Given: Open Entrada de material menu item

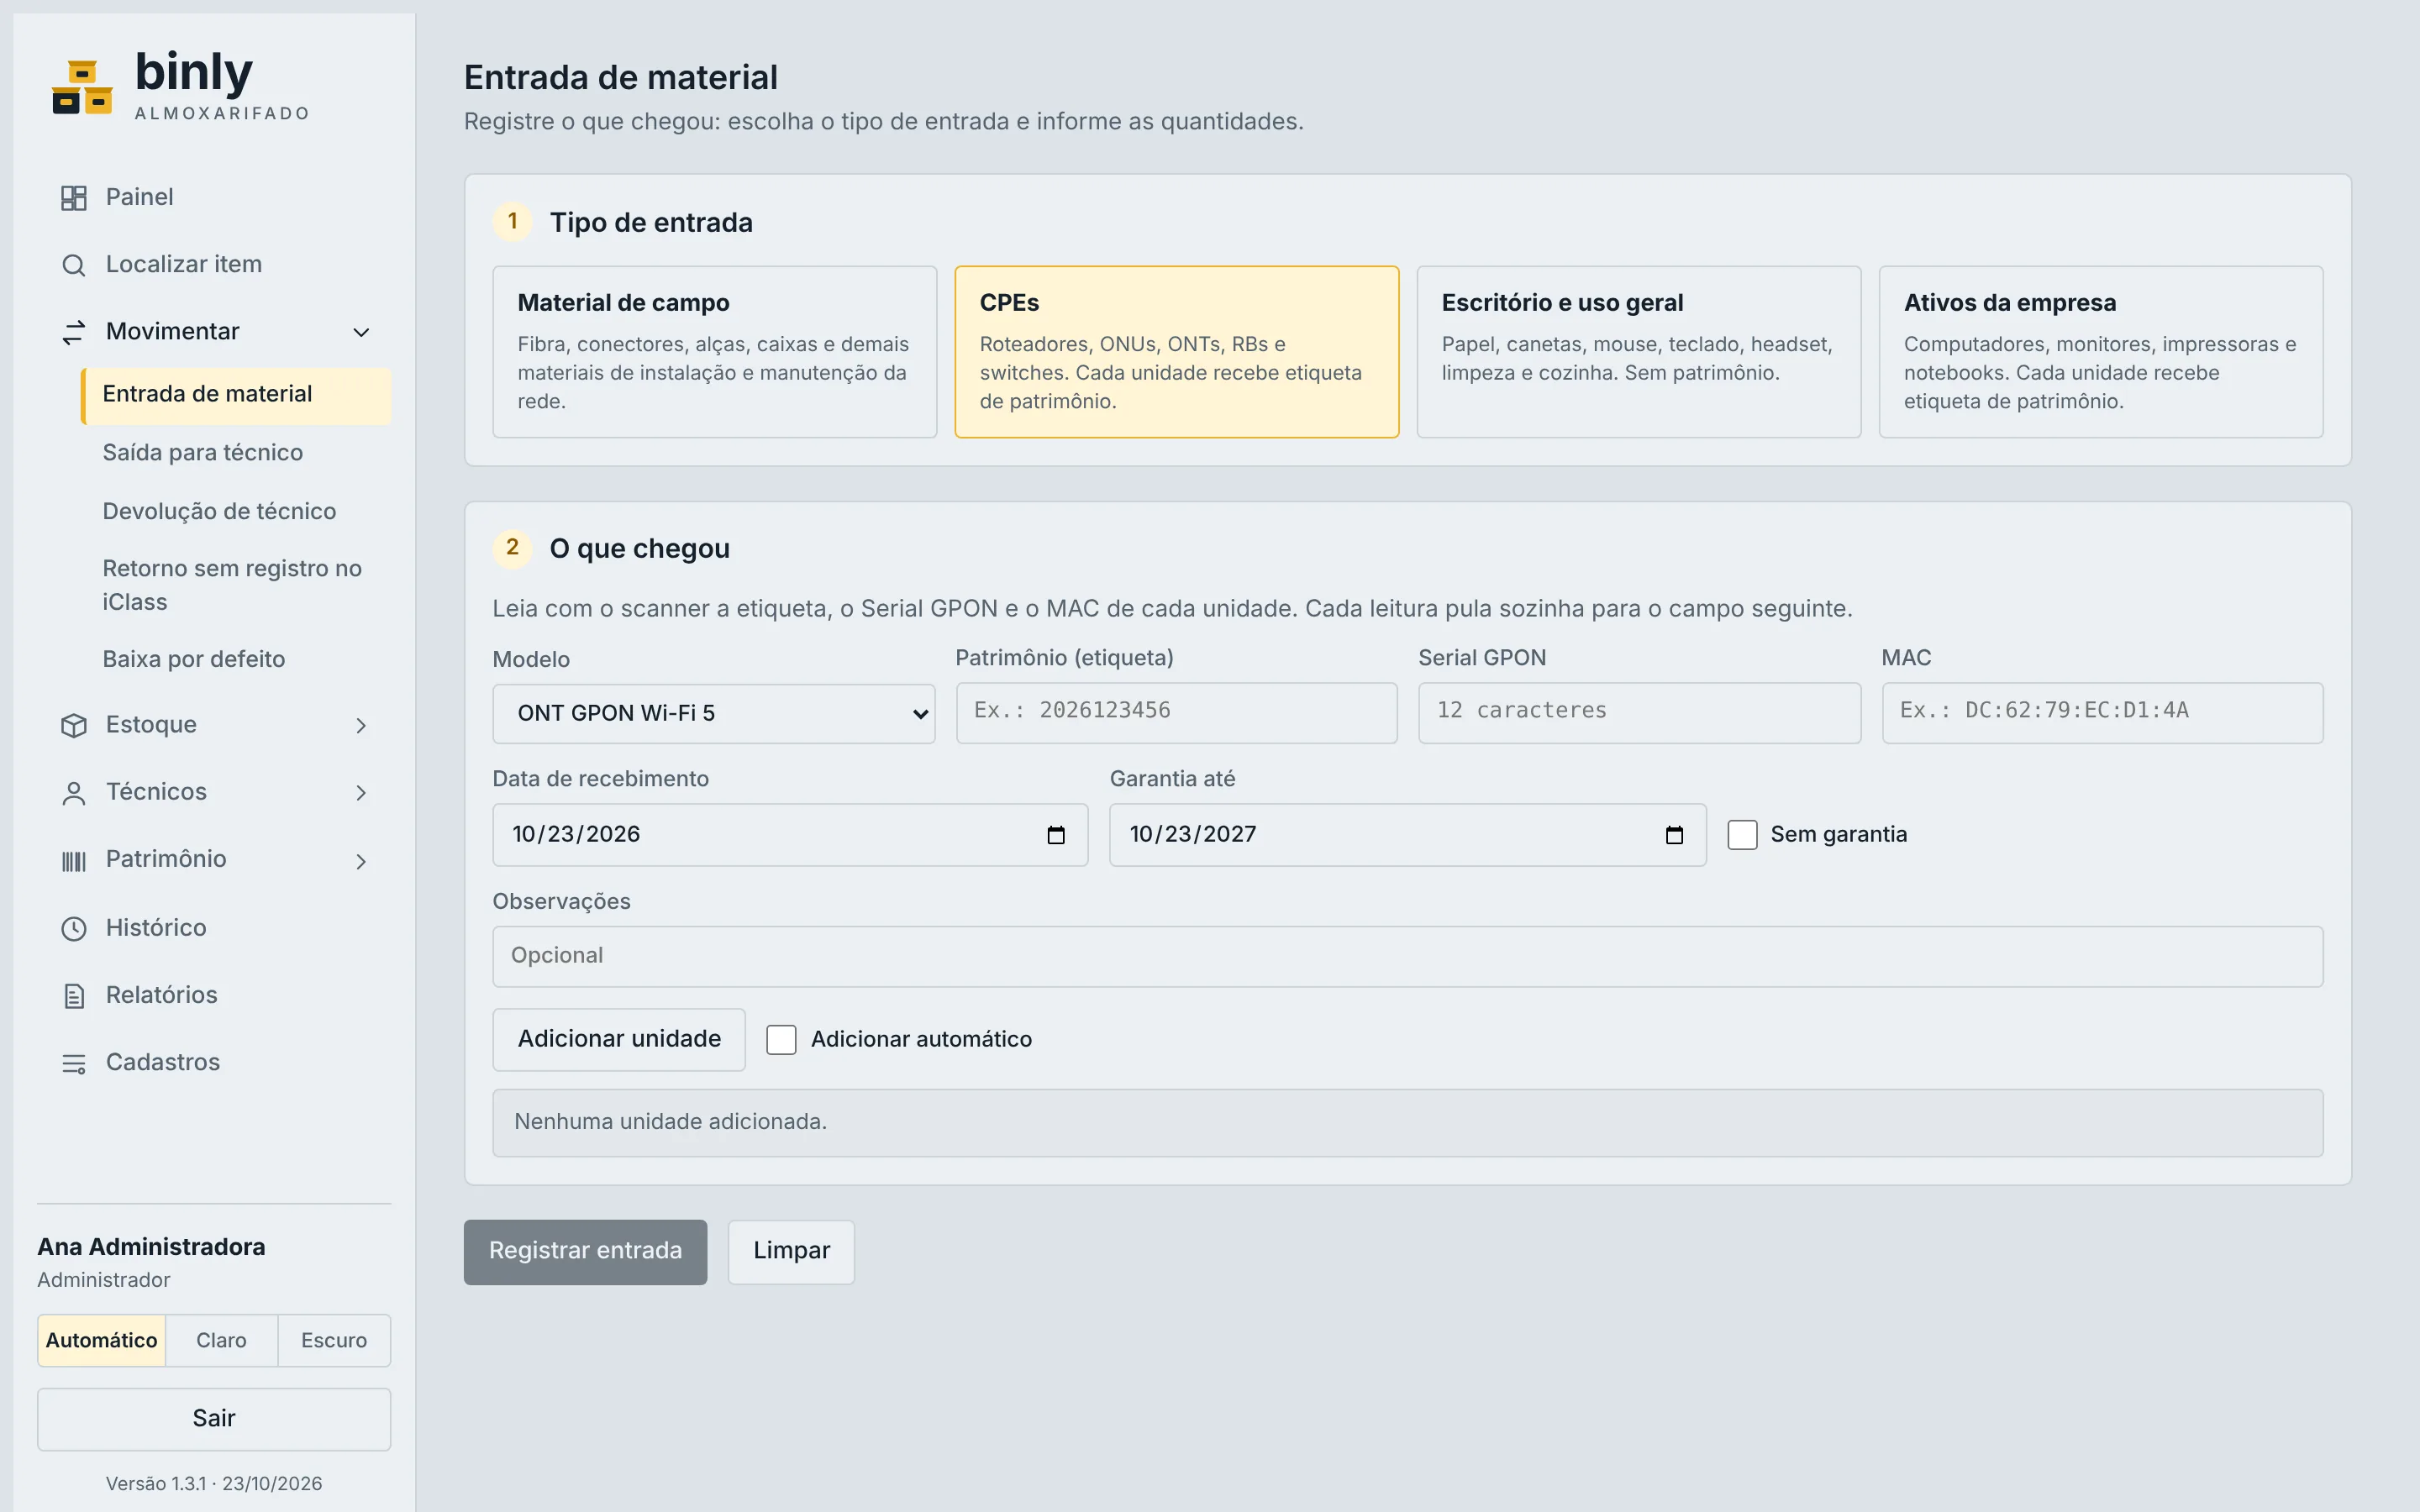Looking at the screenshot, I should tap(235, 395).
